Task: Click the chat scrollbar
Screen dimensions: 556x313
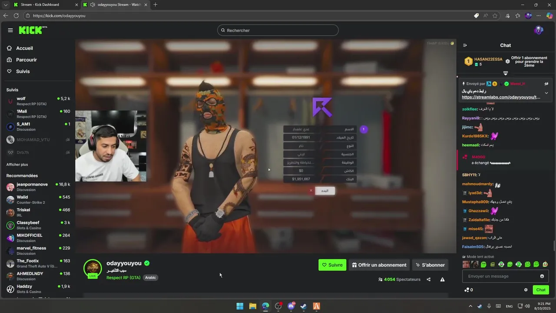Action: pos(554,246)
